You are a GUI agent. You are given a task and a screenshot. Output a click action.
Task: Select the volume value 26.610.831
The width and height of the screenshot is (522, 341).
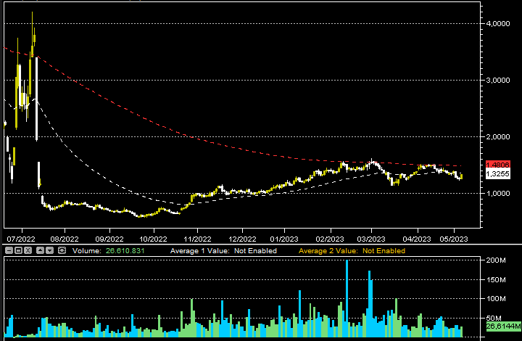click(x=125, y=251)
